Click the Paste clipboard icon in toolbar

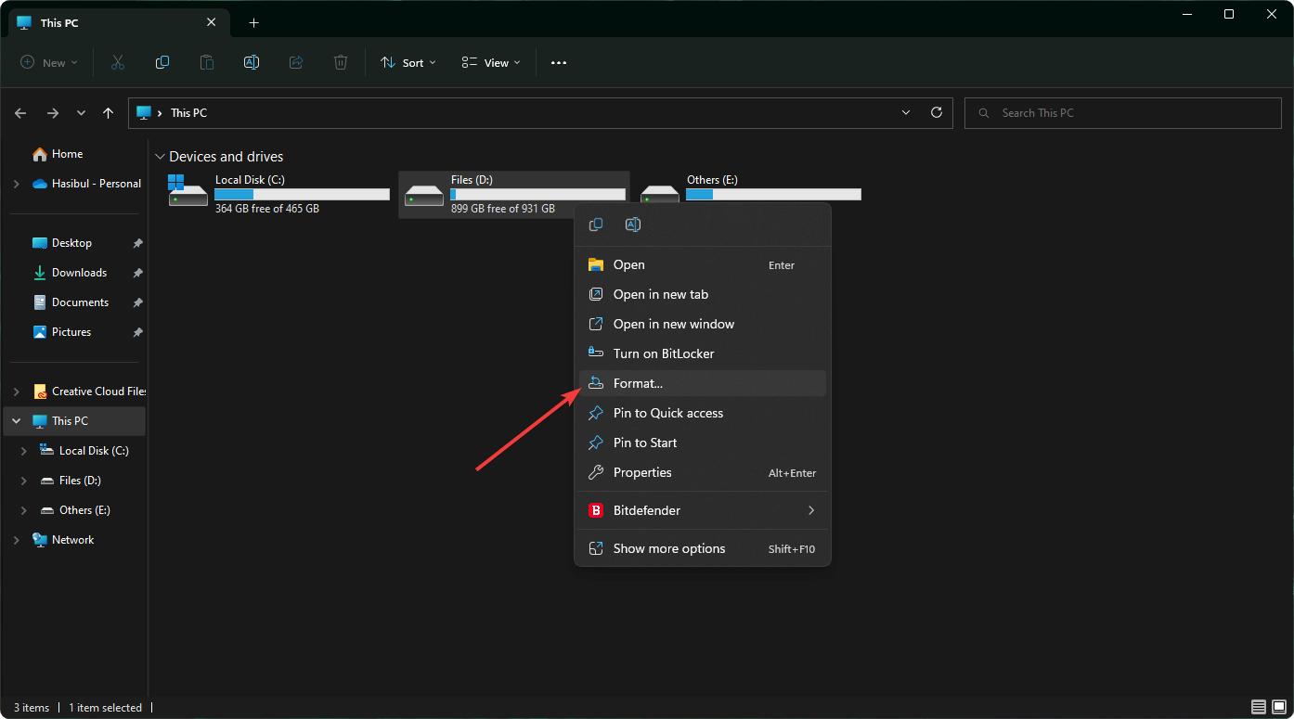[x=207, y=62]
